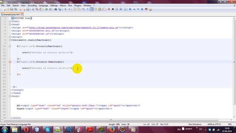Collapse the body tag fold on line 26
The width and height of the screenshot is (236, 133).
point(10,96)
